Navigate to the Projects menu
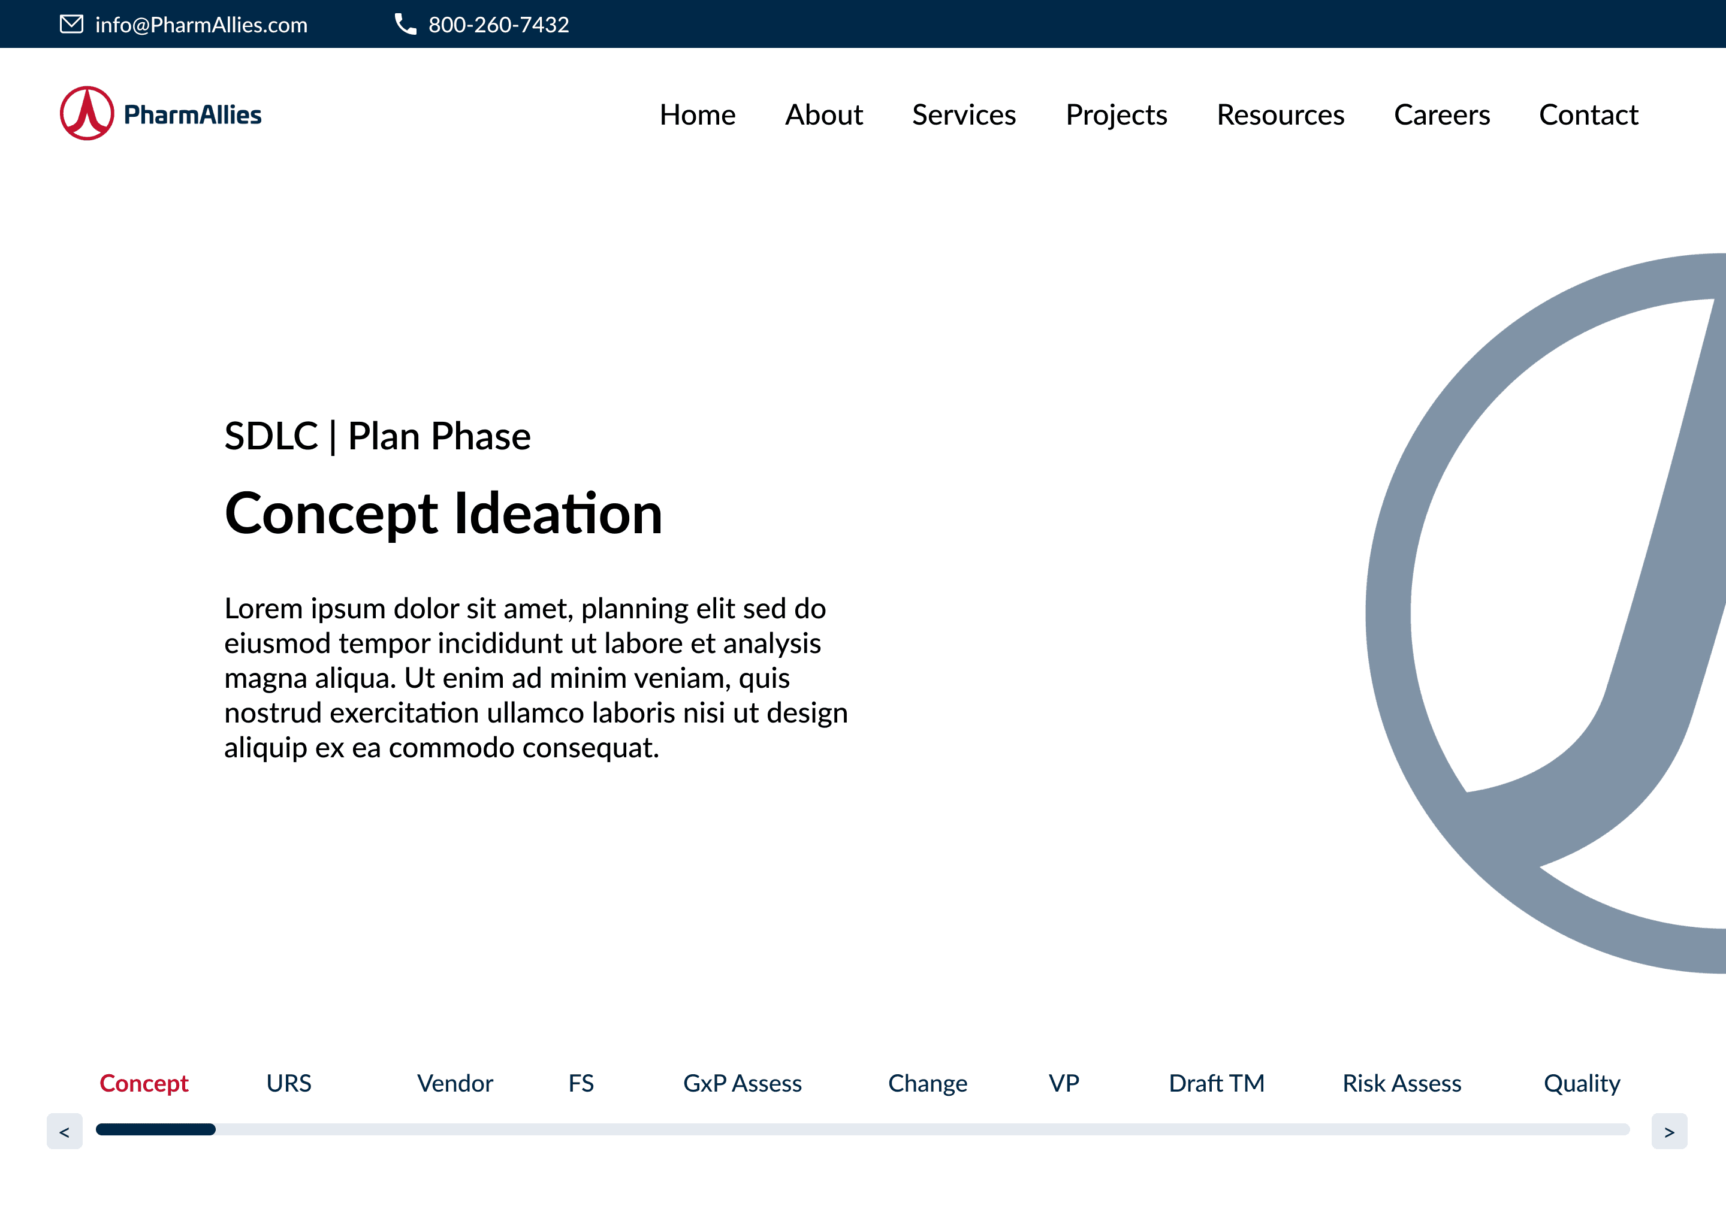This screenshot has height=1227, width=1726. point(1116,115)
